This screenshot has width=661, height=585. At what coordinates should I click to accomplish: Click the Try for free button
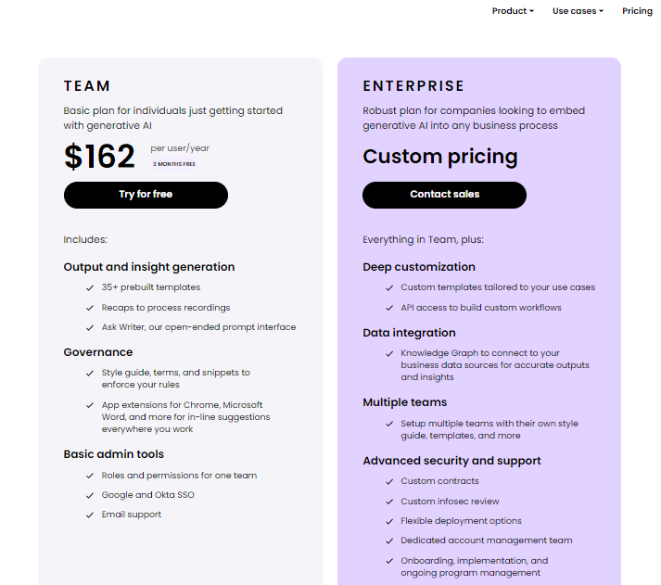tap(146, 195)
